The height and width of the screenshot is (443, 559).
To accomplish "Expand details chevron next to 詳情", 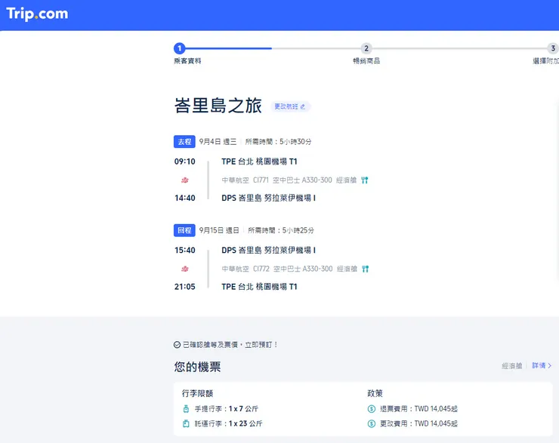I will 550,366.
